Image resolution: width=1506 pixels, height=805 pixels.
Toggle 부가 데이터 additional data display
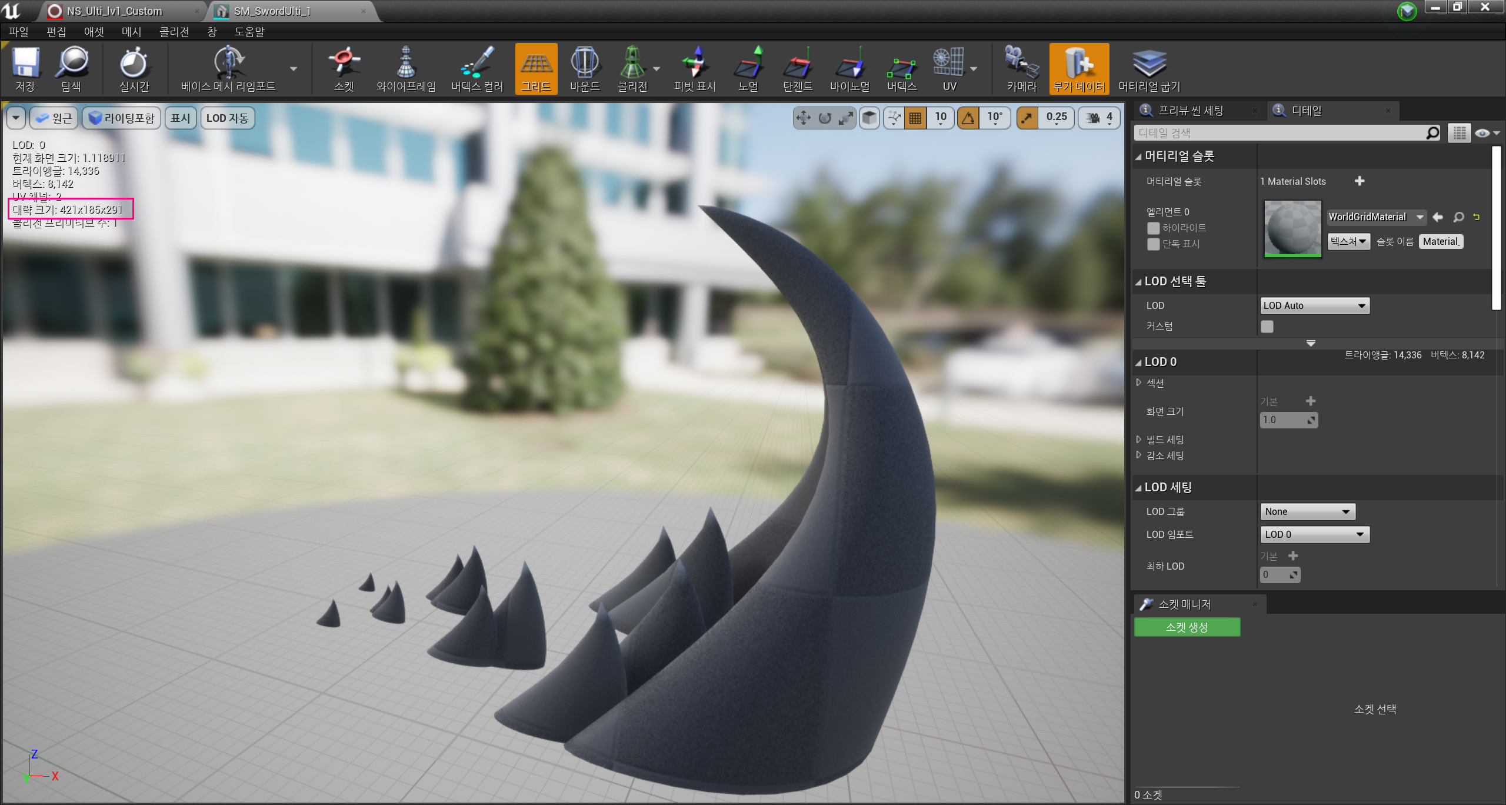[1079, 69]
